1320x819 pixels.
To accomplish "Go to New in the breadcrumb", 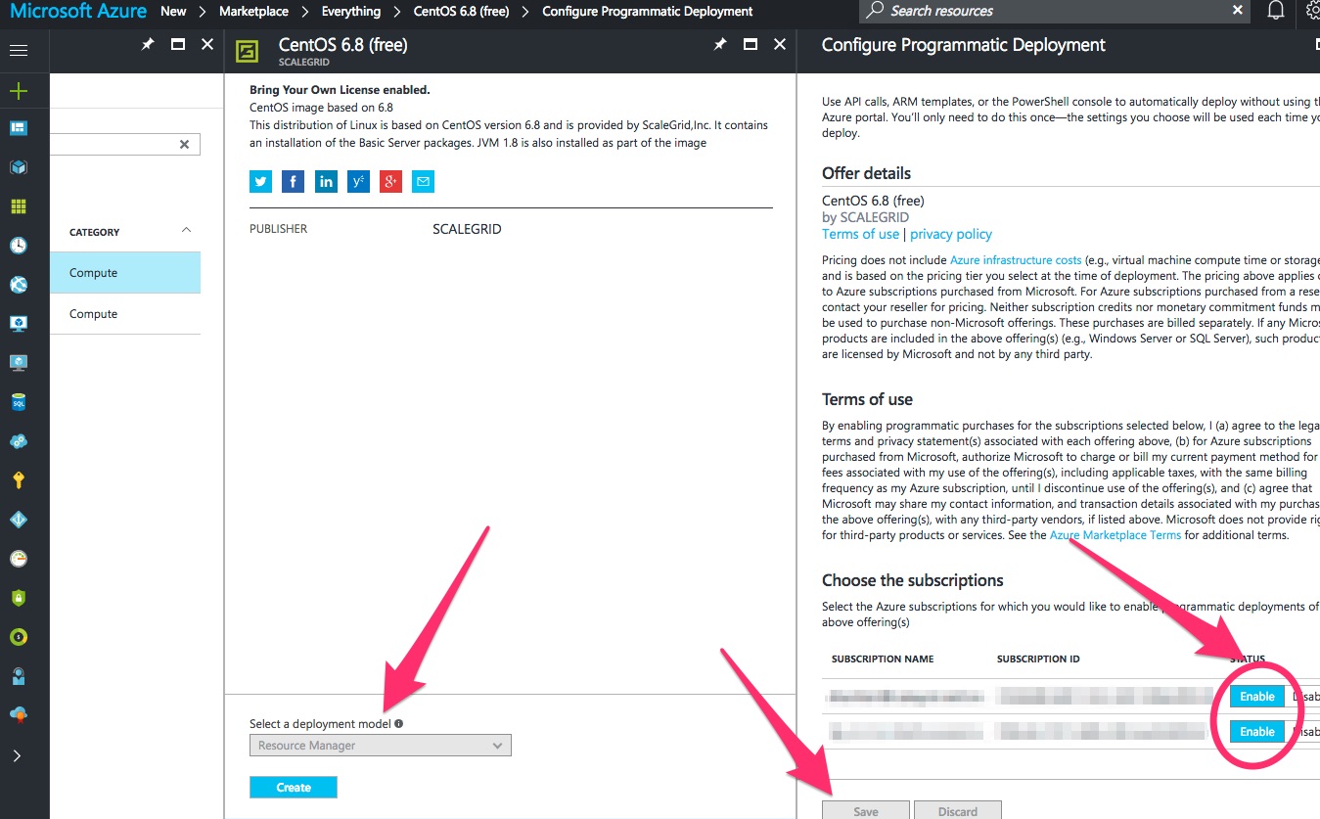I will pyautogui.click(x=173, y=11).
